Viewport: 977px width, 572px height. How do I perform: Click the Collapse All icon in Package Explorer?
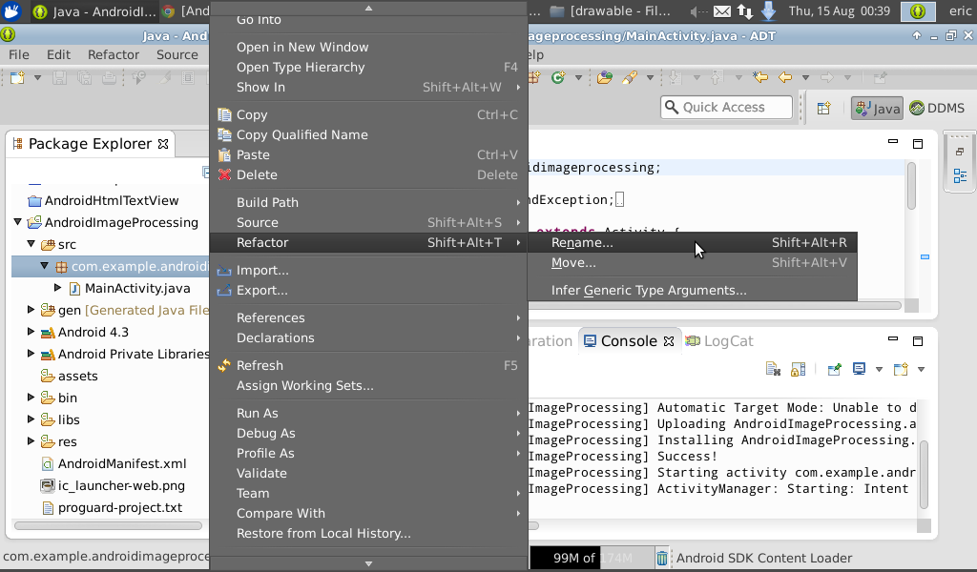[x=206, y=172]
